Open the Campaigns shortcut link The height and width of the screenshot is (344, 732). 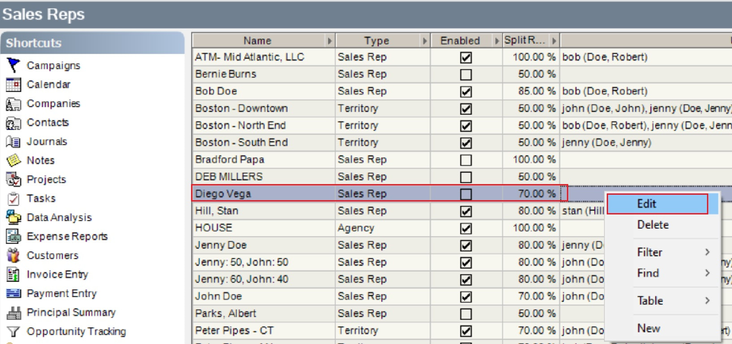click(x=53, y=66)
